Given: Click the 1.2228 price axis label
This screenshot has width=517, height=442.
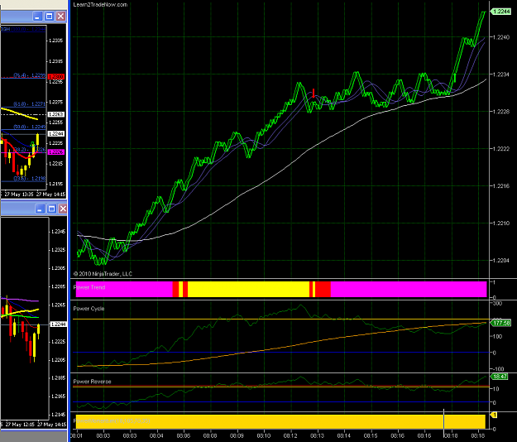Looking at the screenshot, I should [x=501, y=112].
